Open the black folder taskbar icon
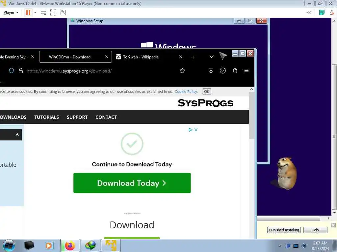The height and width of the screenshot is (252, 337). [x=29, y=245]
